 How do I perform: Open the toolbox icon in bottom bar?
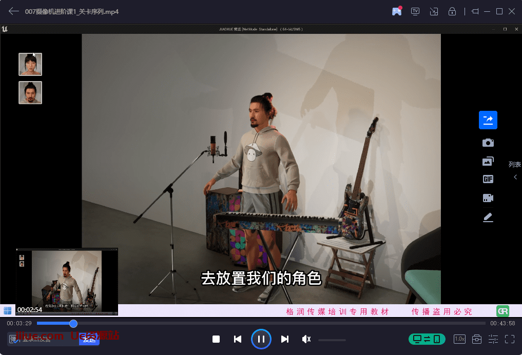(x=476, y=339)
